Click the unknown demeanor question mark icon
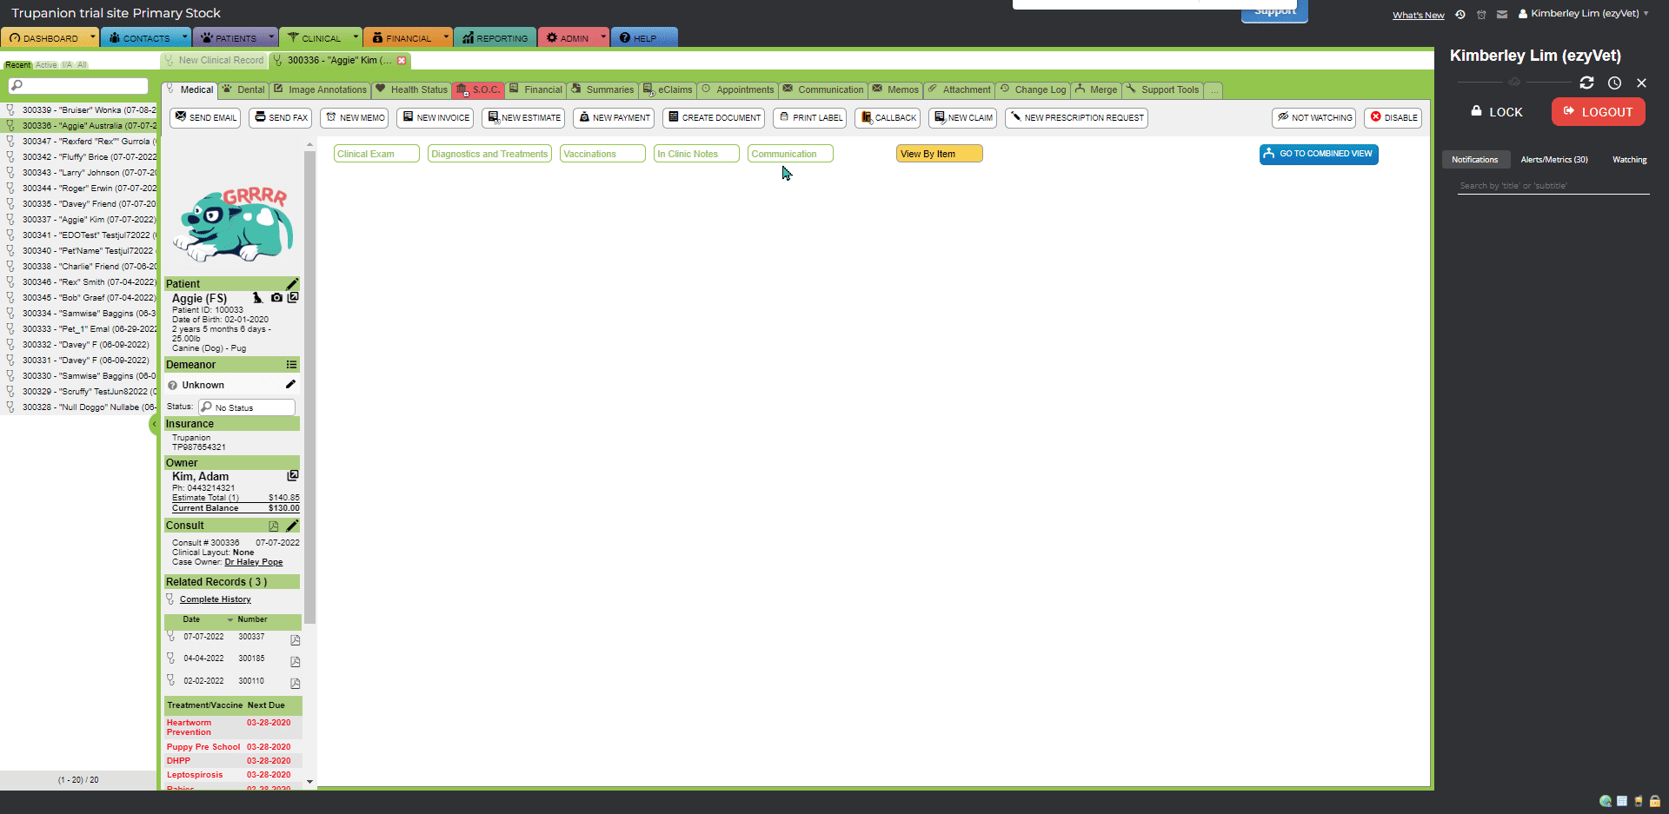The image size is (1669, 814). (x=172, y=385)
